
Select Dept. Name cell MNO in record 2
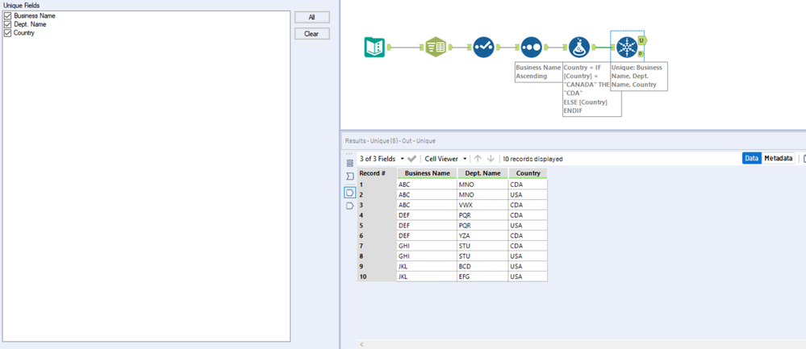pyautogui.click(x=482, y=194)
